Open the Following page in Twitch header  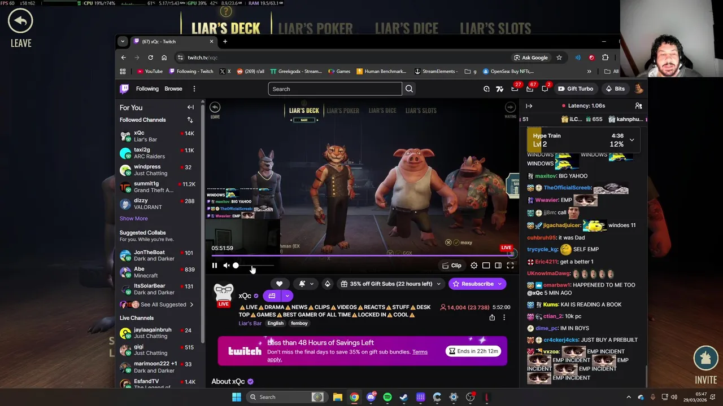147,89
